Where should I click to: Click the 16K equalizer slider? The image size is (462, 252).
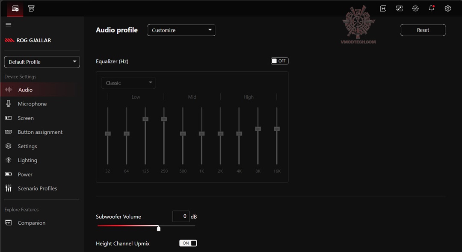tap(277, 129)
